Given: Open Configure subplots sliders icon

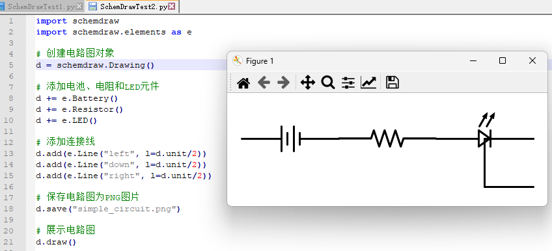Looking at the screenshot, I should tap(348, 83).
